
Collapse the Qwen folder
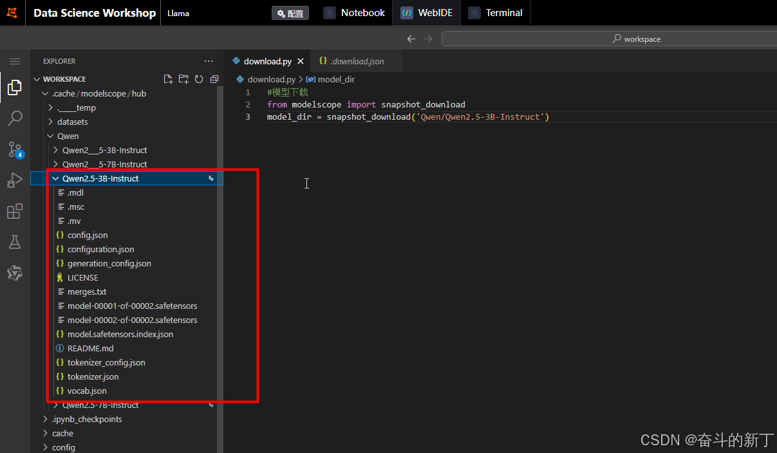[x=68, y=136]
